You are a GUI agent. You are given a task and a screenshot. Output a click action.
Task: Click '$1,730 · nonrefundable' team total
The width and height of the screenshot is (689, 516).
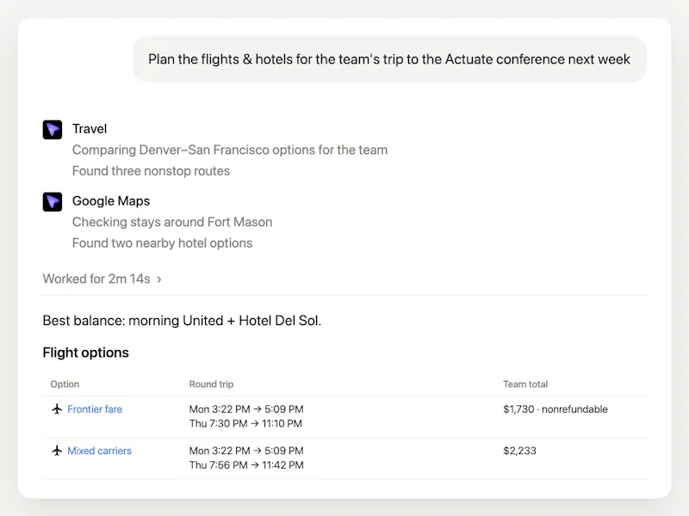pos(556,409)
